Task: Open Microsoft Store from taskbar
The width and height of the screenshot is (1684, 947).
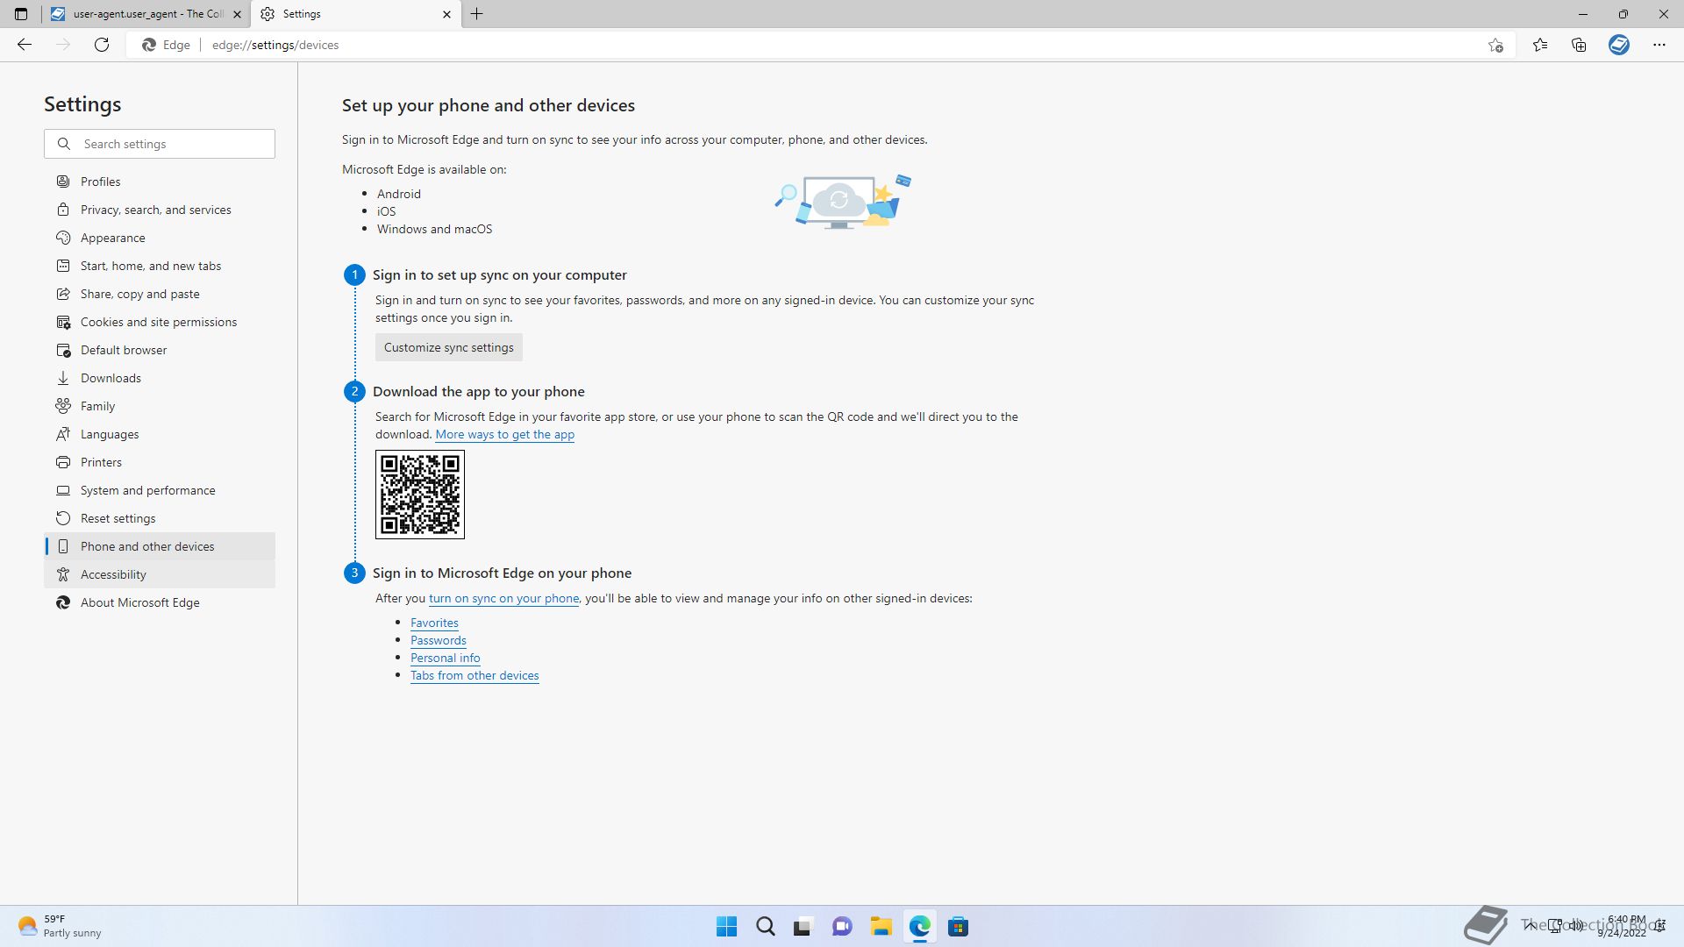Action: 958,926
